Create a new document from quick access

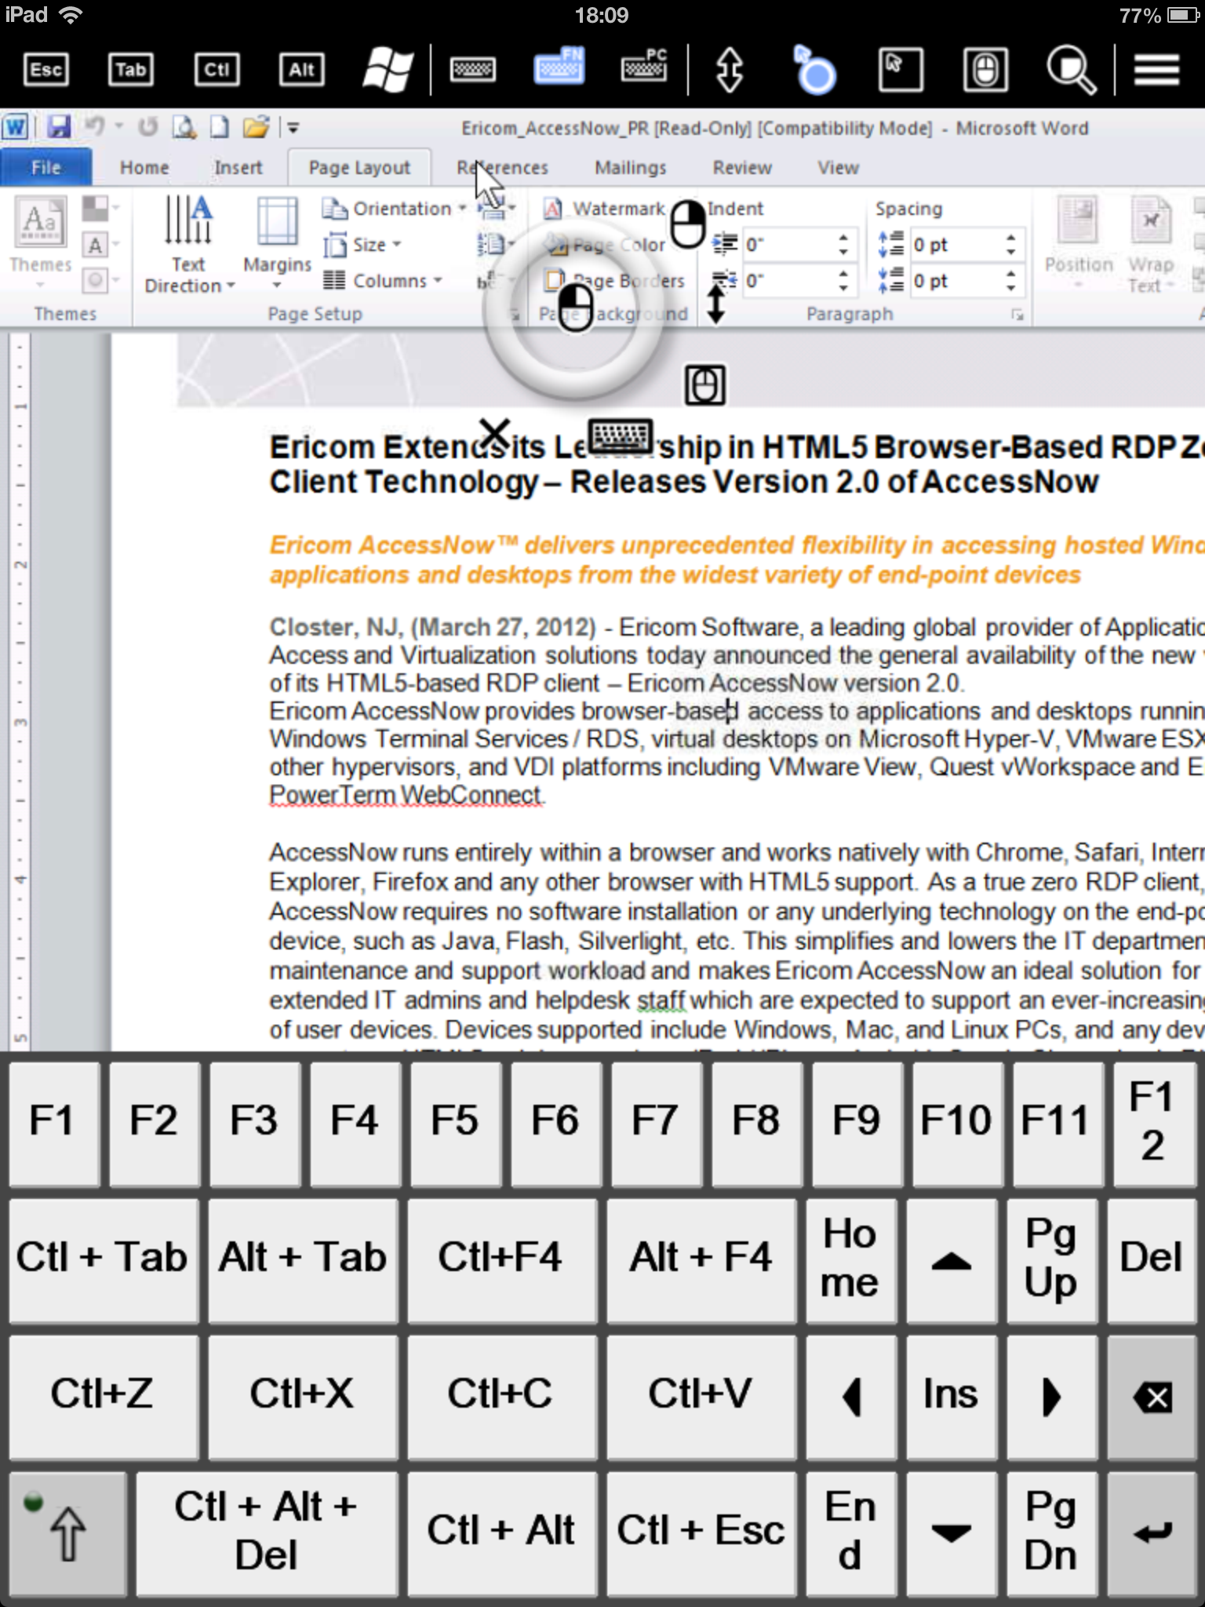tap(220, 127)
